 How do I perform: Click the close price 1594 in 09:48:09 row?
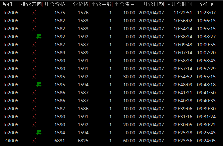coord(83,85)
